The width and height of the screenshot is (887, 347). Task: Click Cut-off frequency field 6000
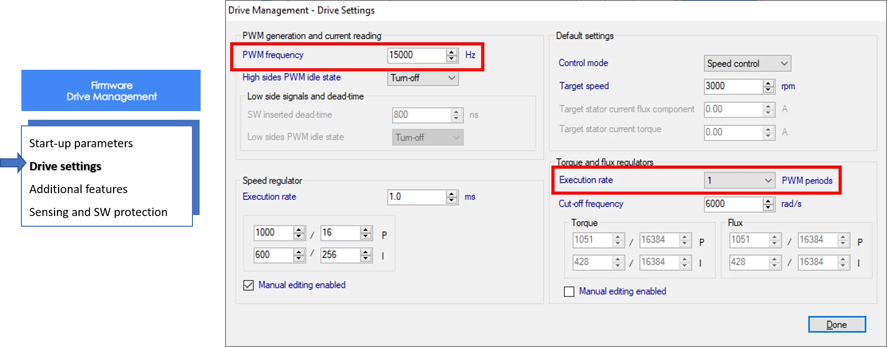tap(733, 204)
